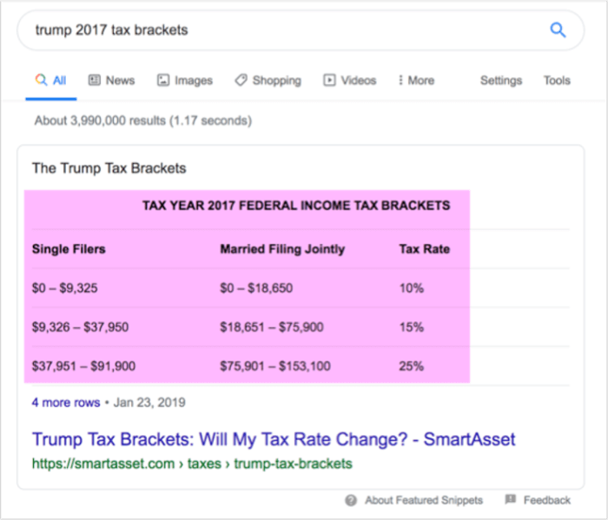Click the Shopping tag icon
Screen dimensions: 608x520
(x=241, y=80)
